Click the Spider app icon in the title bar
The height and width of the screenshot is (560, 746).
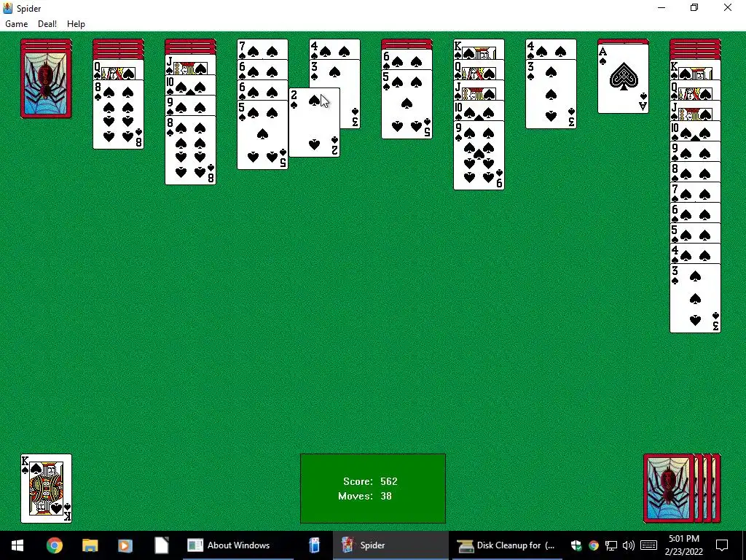click(8, 8)
